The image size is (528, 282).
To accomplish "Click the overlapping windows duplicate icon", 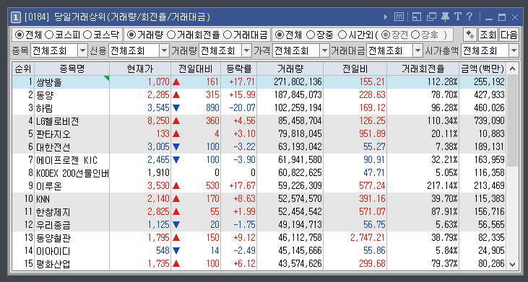I will 431,17.
